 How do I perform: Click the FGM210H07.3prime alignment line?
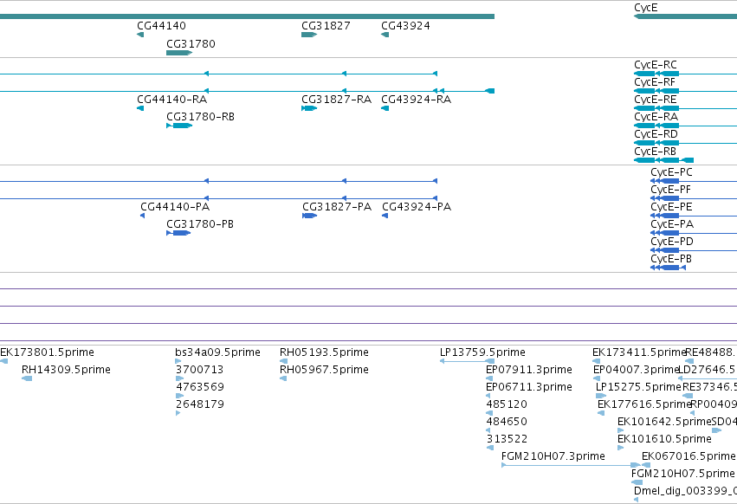click(x=572, y=465)
